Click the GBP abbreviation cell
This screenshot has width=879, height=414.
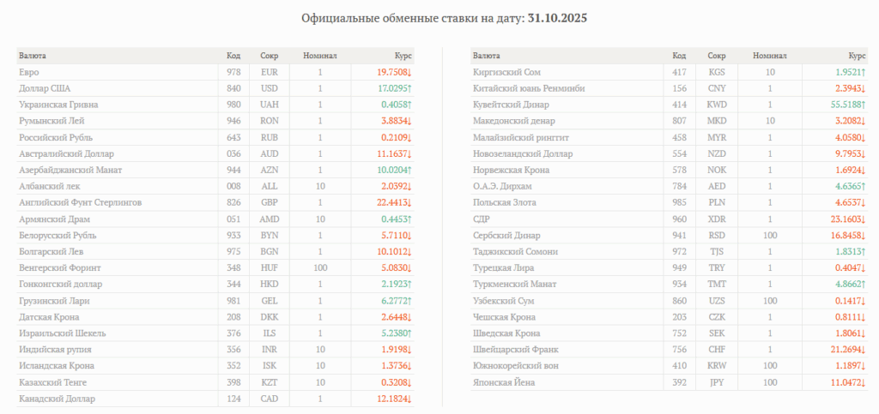point(269,202)
